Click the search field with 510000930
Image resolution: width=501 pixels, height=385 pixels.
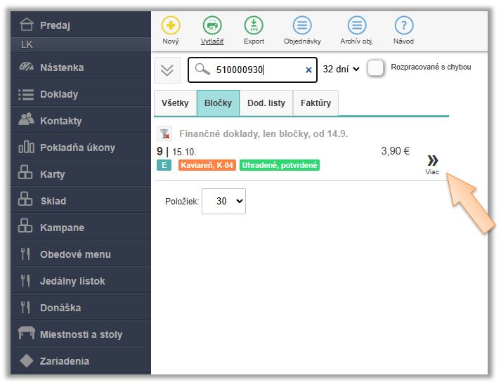pos(256,70)
